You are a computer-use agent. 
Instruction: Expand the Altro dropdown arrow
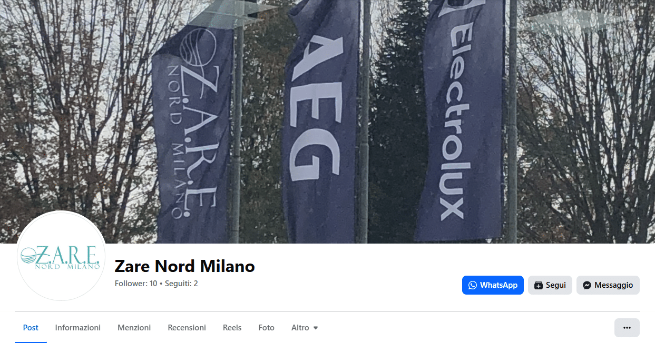pyautogui.click(x=316, y=328)
